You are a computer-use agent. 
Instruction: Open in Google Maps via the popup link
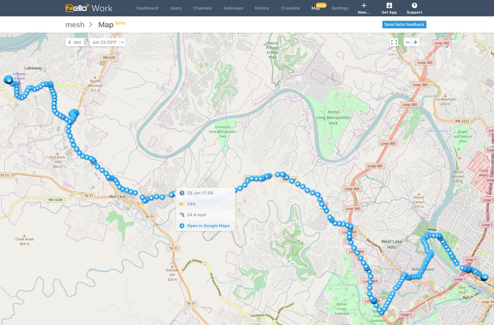[x=208, y=225]
